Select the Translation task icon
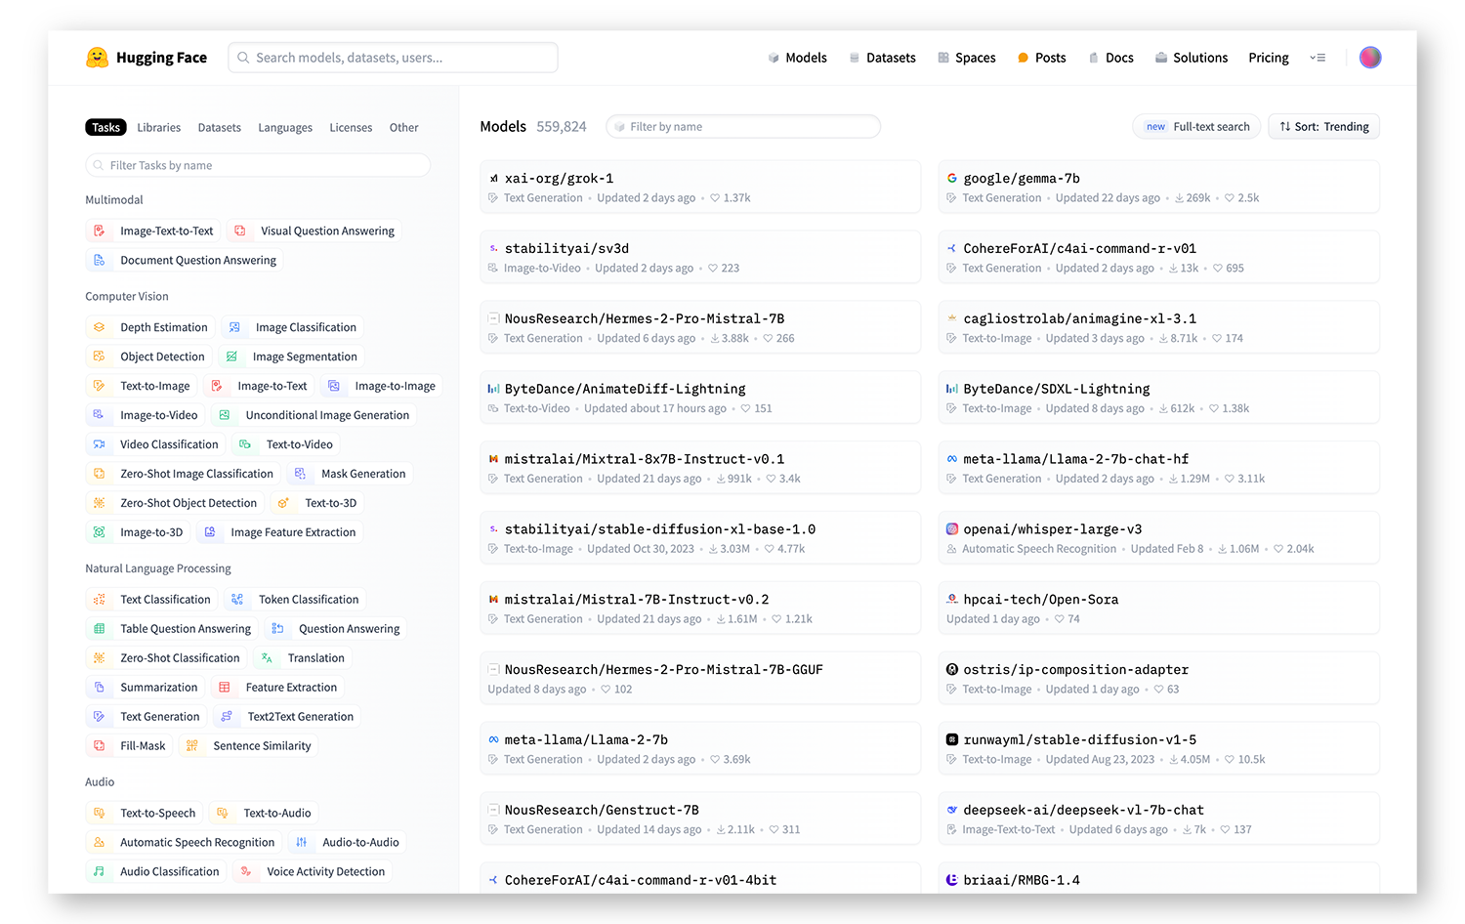The height and width of the screenshot is (924, 1465). (x=267, y=658)
